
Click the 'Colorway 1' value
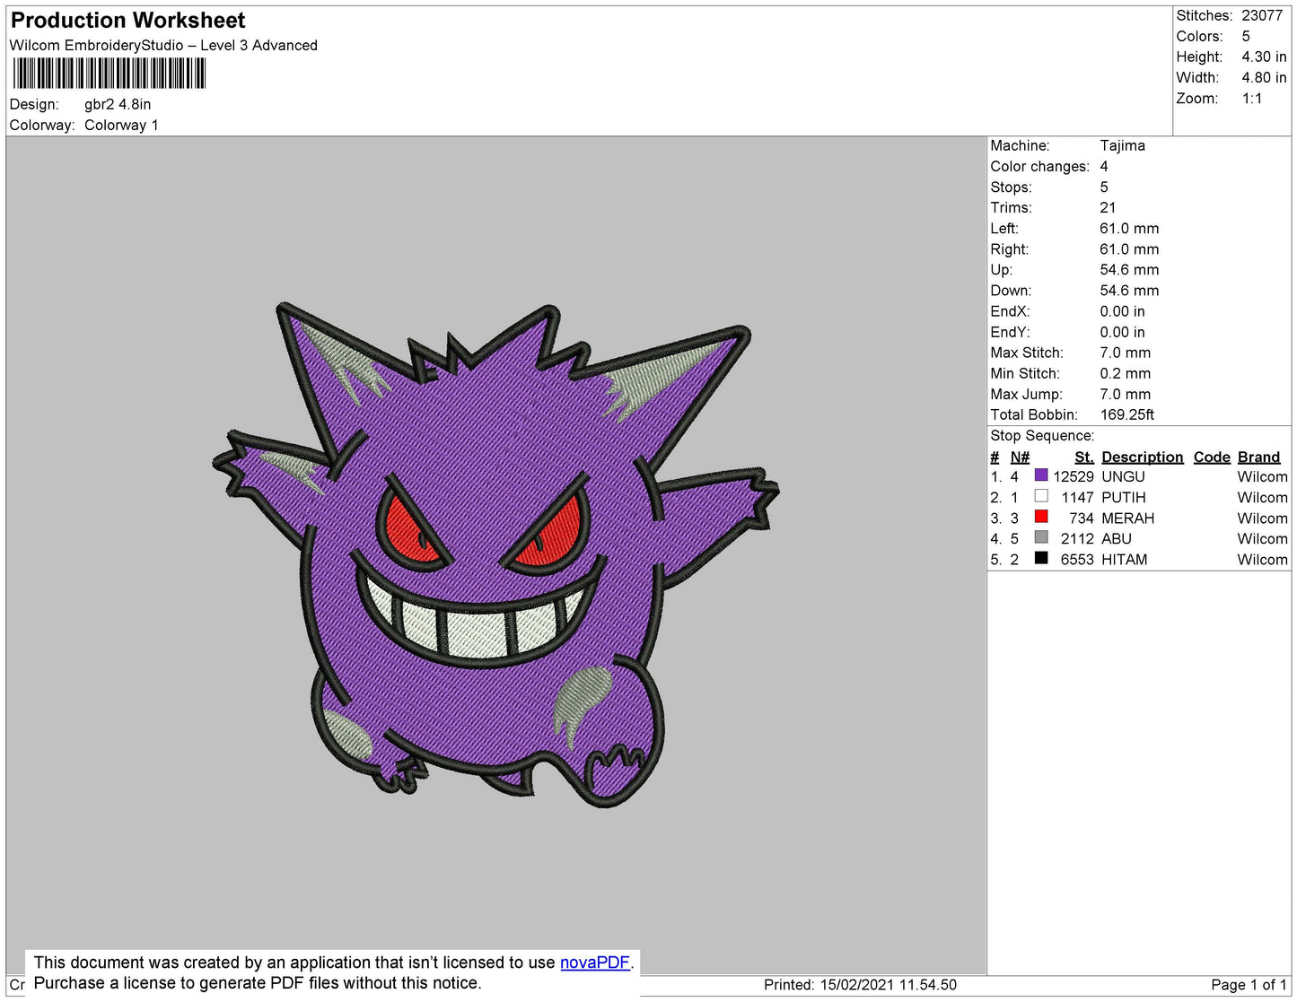(x=121, y=125)
